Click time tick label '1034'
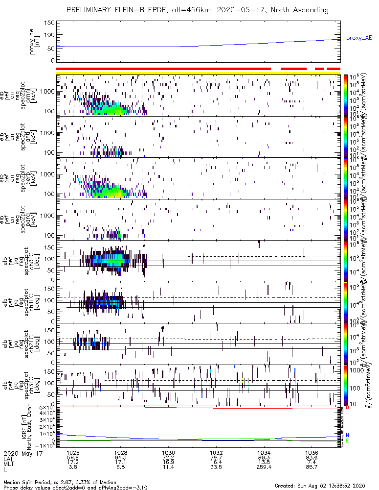This screenshot has height=490, width=379. click(264, 453)
